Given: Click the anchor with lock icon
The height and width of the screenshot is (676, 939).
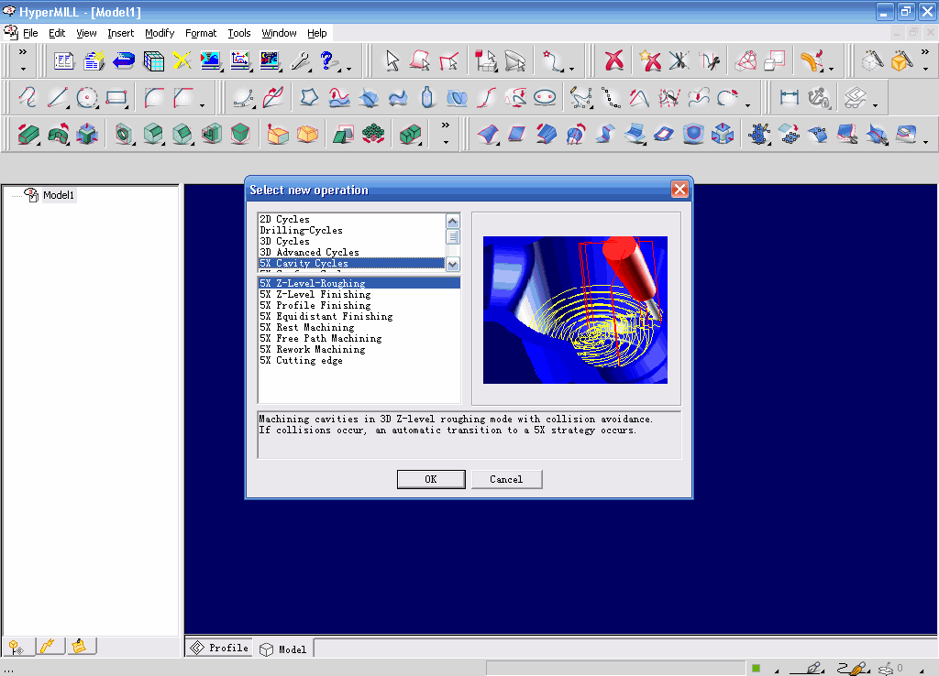Looking at the screenshot, I should (819, 97).
